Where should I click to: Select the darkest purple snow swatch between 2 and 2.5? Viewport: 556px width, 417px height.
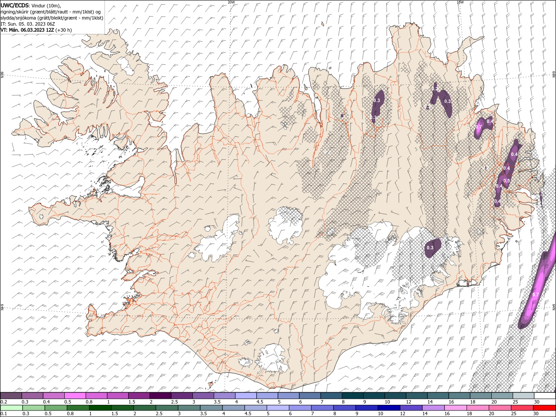pos(161,396)
